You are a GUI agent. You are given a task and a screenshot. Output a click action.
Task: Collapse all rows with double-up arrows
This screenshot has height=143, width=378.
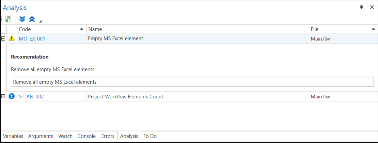pos(32,19)
